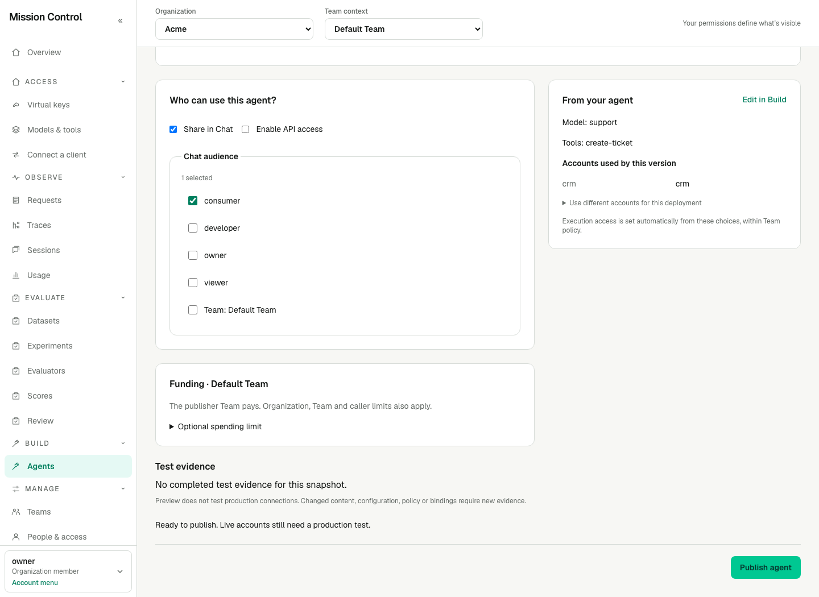Click the Edit in Build link

pos(764,100)
